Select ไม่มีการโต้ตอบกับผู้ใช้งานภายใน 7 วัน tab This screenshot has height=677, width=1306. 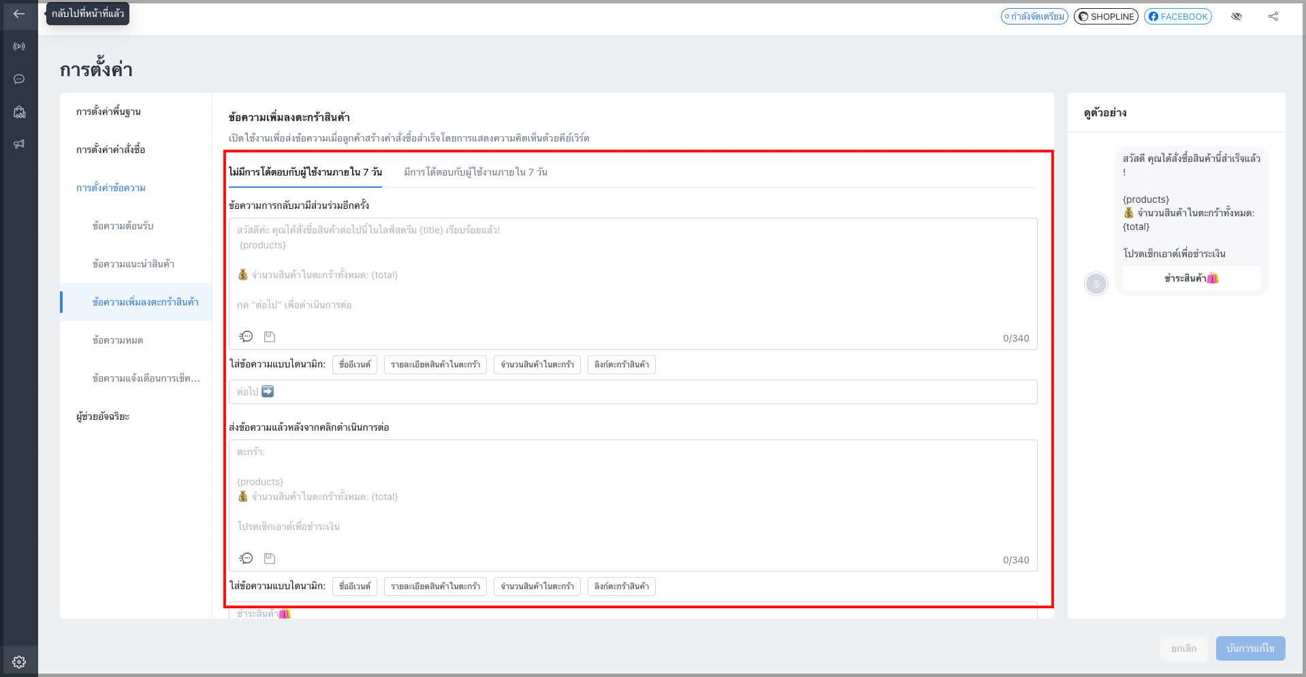pyautogui.click(x=305, y=172)
